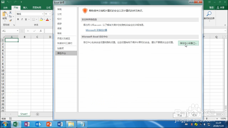Viewport: 228px width, 128px height.
Task: Click the Name Box input field
Action: (x=9, y=31)
